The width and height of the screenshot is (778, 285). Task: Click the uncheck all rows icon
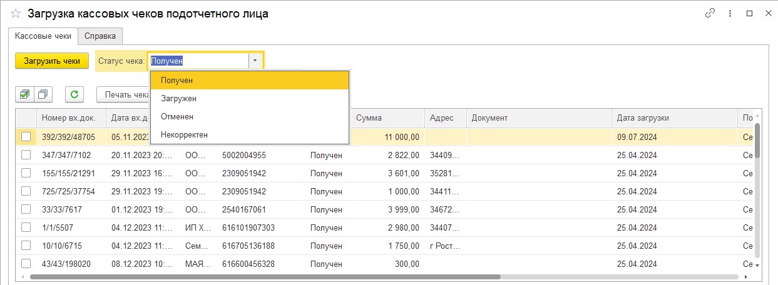point(43,94)
